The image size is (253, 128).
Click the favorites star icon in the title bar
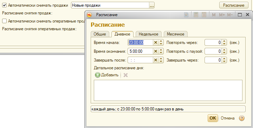(186, 15)
